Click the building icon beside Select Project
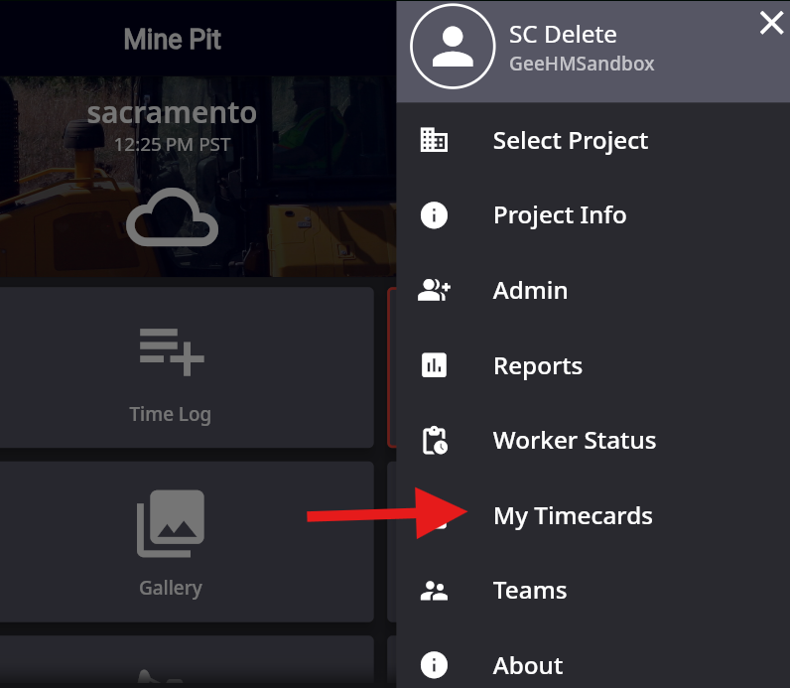The width and height of the screenshot is (790, 688). (434, 140)
